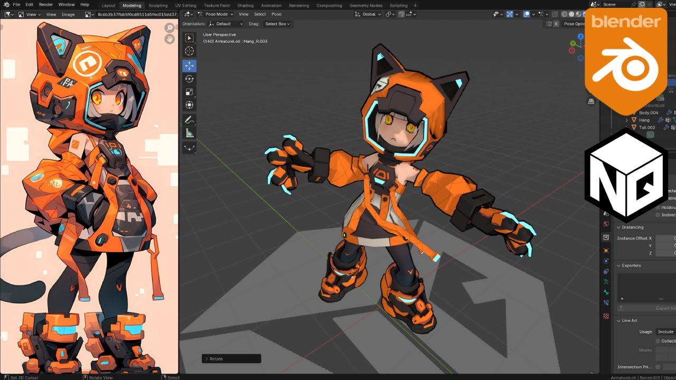The image size is (676, 380).
Task: Choose the Rotate tool in the toolbar
Action: [x=189, y=79]
